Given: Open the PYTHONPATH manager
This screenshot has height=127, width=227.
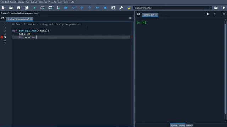Looking at the screenshot, I should click(129, 8).
